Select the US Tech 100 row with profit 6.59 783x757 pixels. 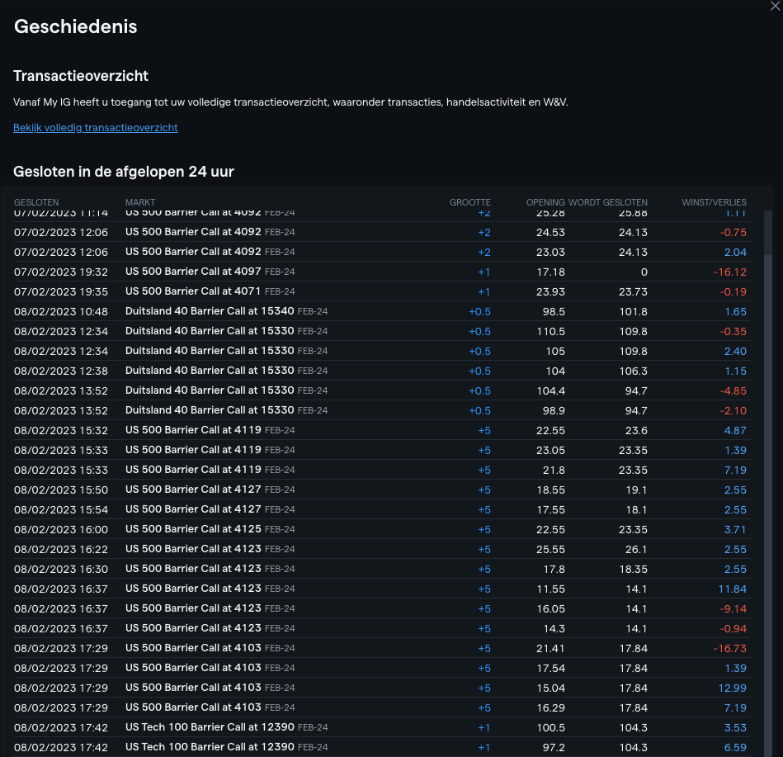(x=208, y=747)
